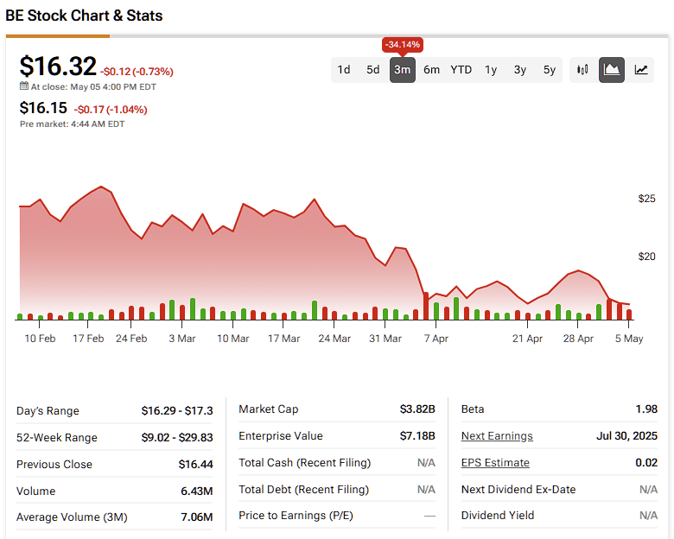Select the 5y time range
Image resolution: width=674 pixels, height=539 pixels.
click(x=550, y=70)
